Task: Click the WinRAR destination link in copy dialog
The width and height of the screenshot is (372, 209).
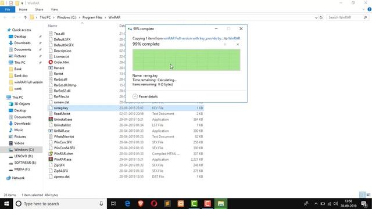Action: click(234, 38)
